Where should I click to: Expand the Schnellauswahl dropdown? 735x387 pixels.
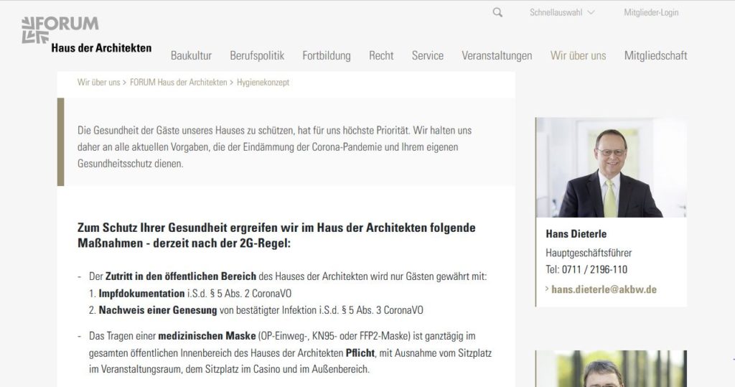tap(562, 13)
